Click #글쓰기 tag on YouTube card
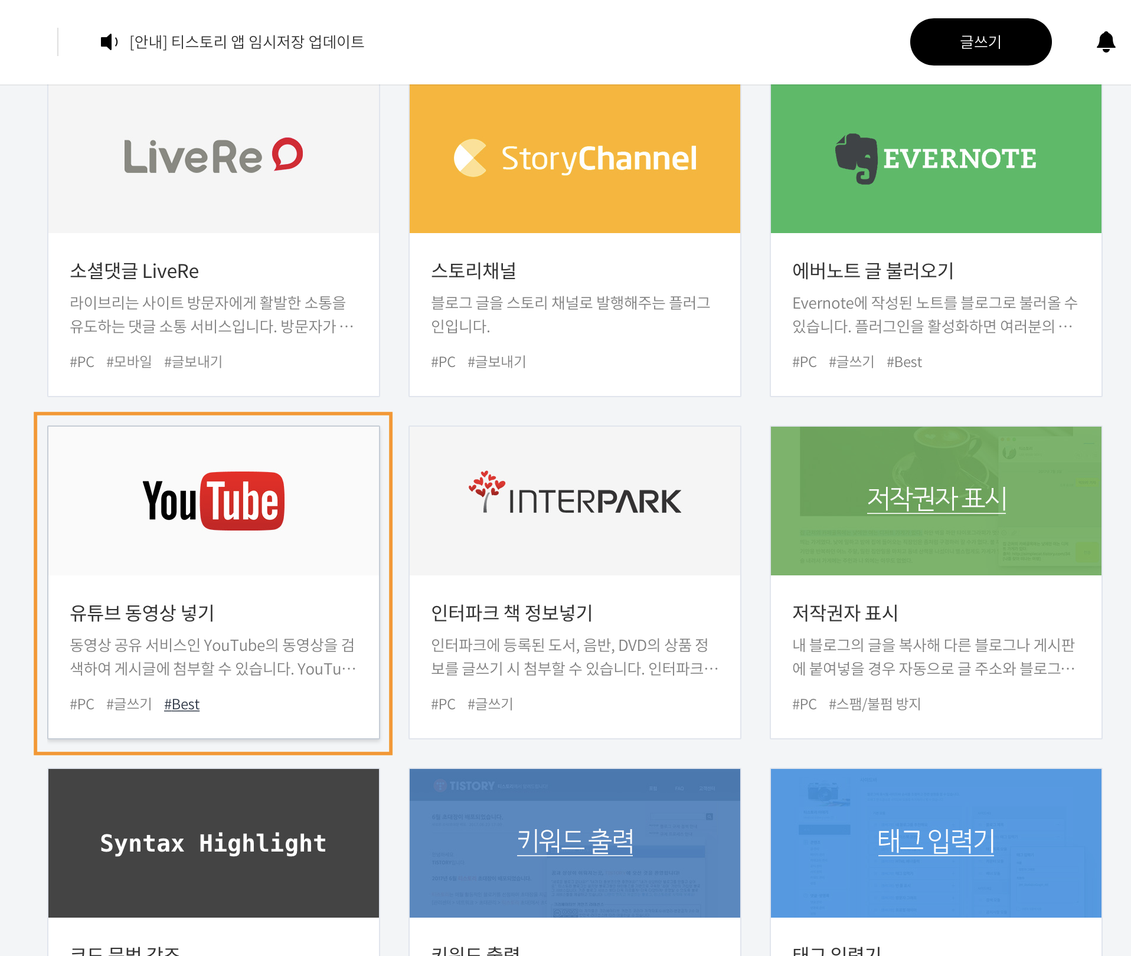Screen dimensions: 1131x956 click(129, 704)
